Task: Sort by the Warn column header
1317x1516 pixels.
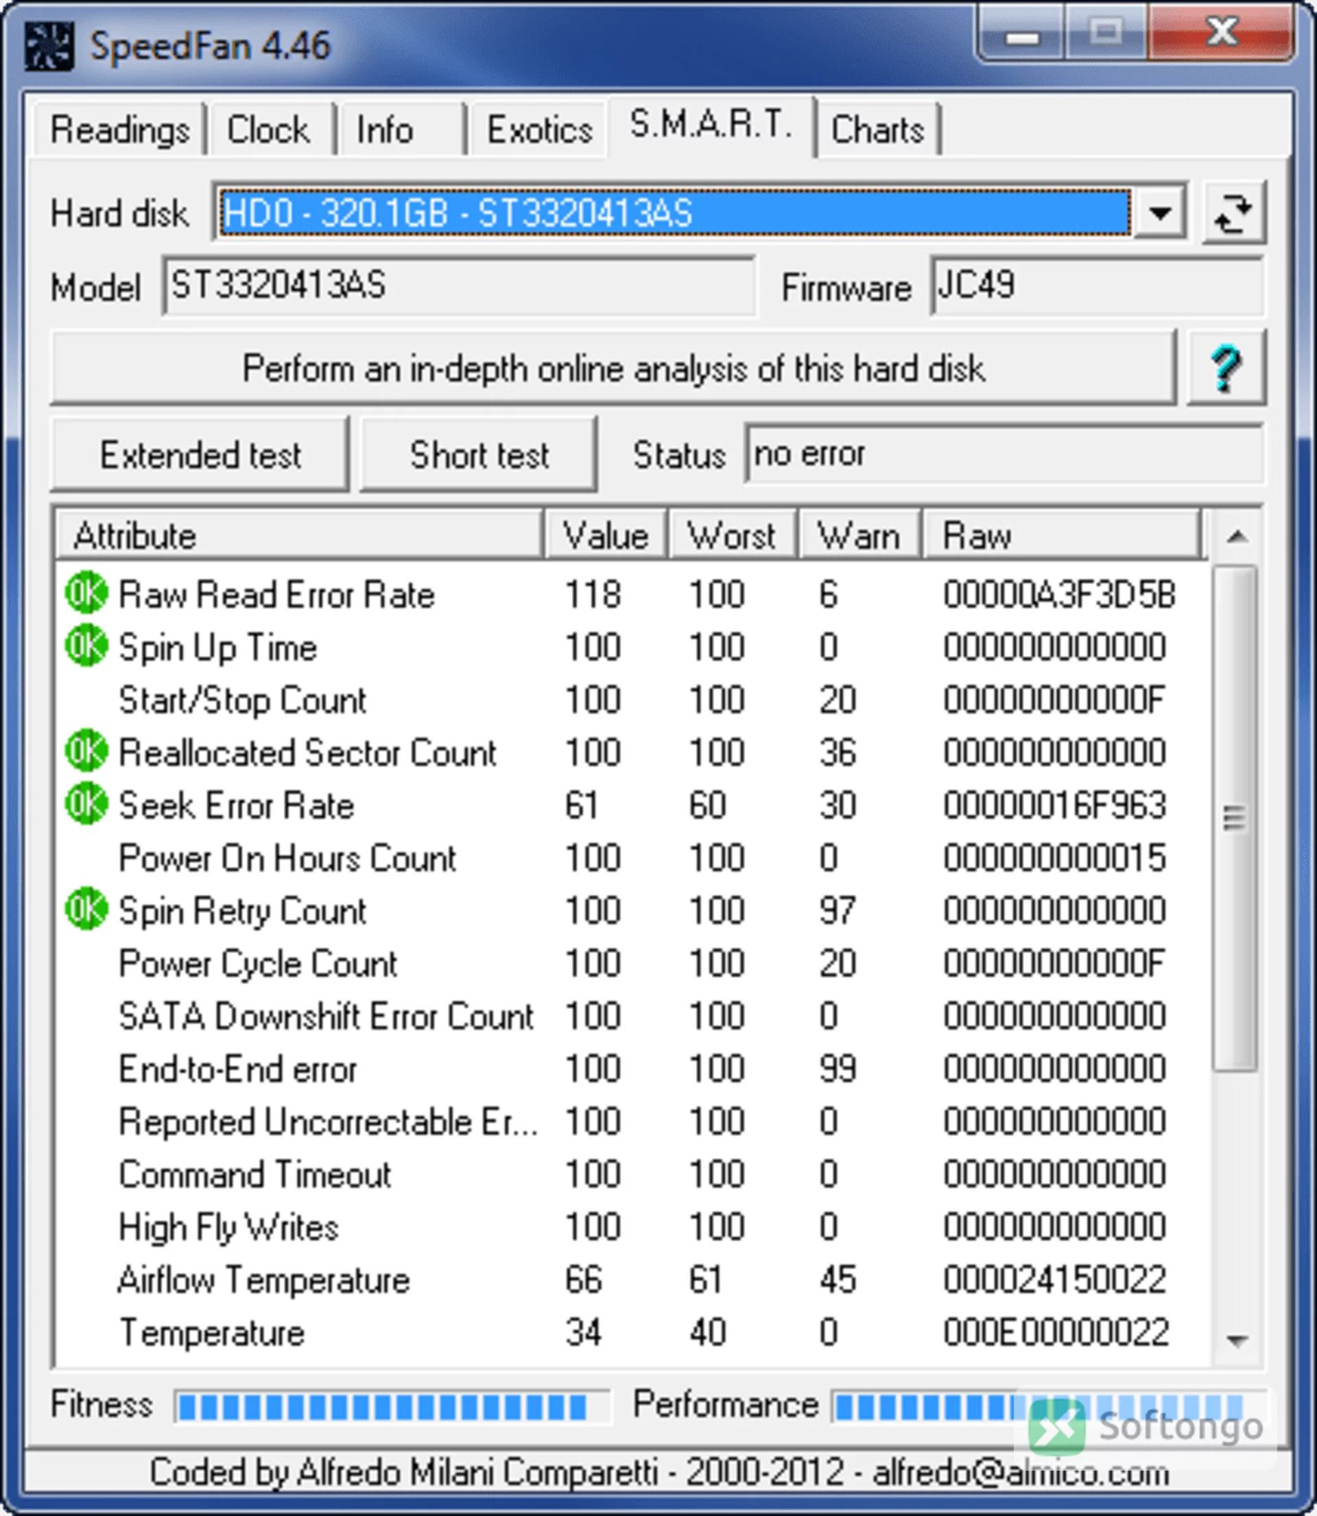Action: [x=860, y=535]
